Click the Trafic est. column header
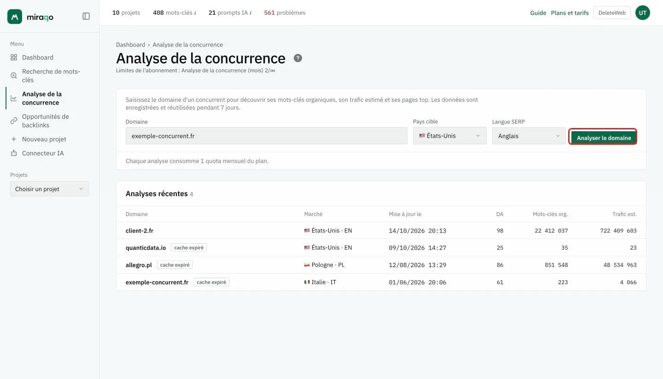Viewport: 663px width, 379px height. [624, 214]
